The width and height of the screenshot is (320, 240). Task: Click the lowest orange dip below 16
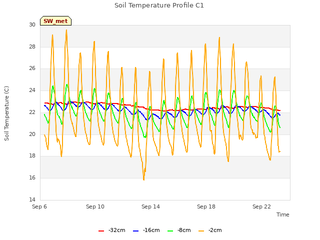tap(144, 179)
